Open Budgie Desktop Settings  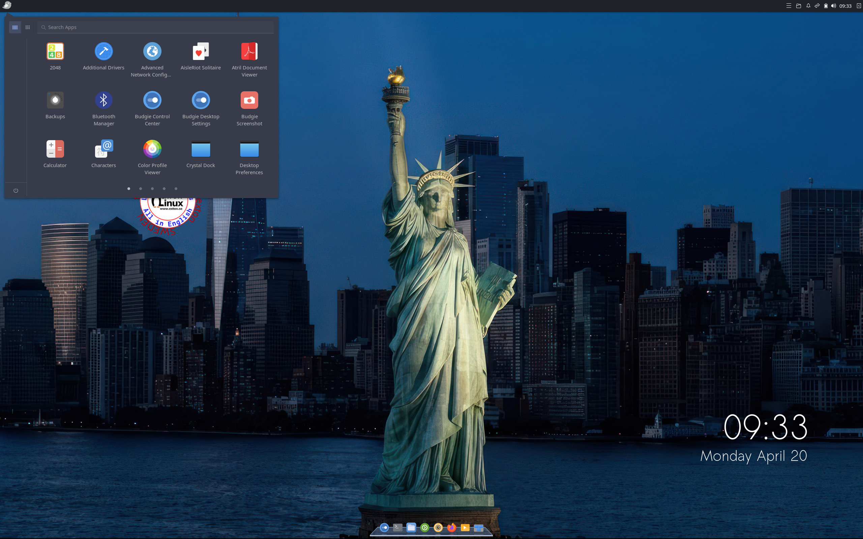[x=201, y=109]
